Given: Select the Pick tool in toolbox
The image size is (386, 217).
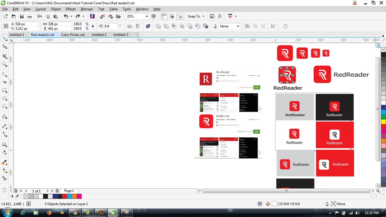Looking at the screenshot, I should (x=5, y=38).
